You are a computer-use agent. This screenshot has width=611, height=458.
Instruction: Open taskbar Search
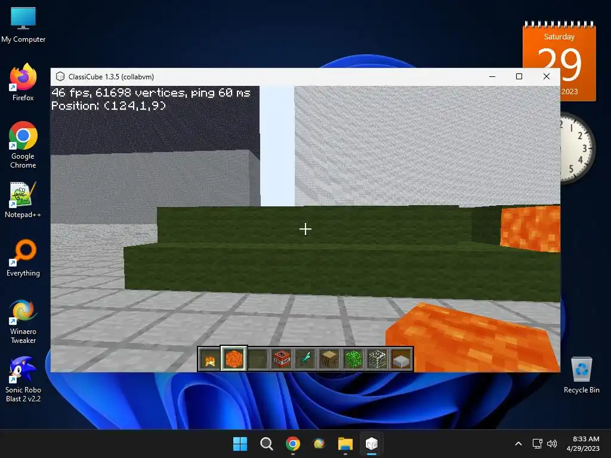point(267,444)
